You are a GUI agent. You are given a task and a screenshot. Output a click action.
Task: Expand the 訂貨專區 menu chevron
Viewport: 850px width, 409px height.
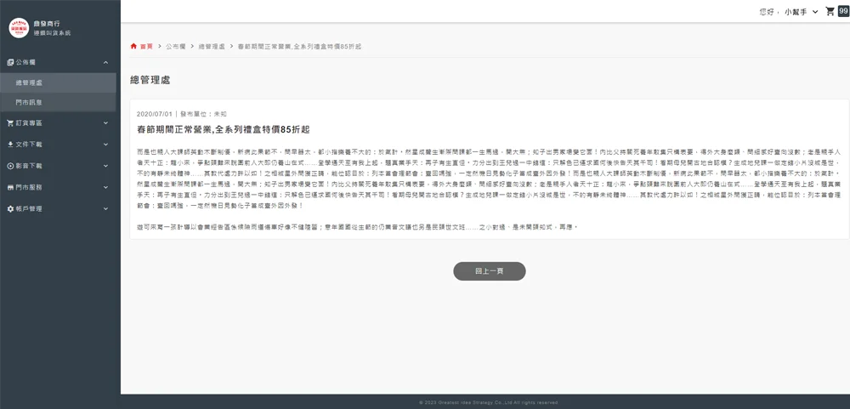[x=105, y=123]
